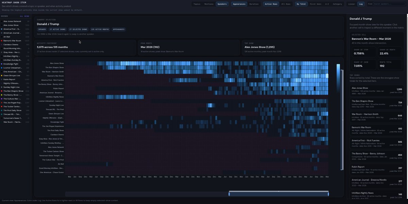Screen dimensions: 408x204
Task: Select NONE of the shows in sidebar
Action: (27, 16)
